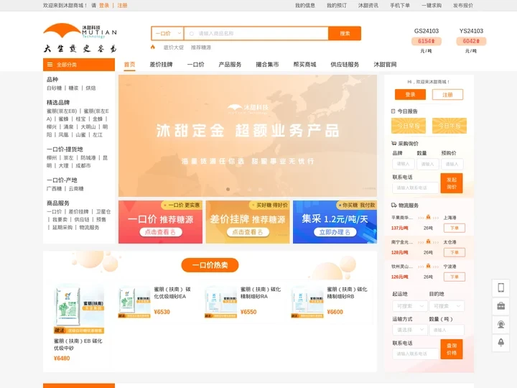This screenshot has height=388, width=517.
Task: Click the briefcase floating sidebar icon
Action: (501, 306)
